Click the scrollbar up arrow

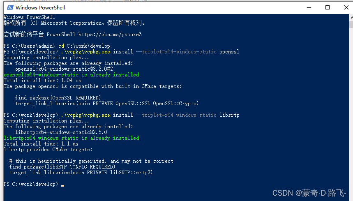click(x=351, y=18)
